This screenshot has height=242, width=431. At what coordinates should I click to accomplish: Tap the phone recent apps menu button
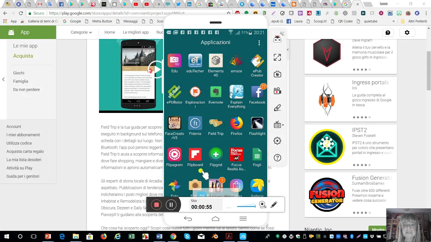(243, 219)
